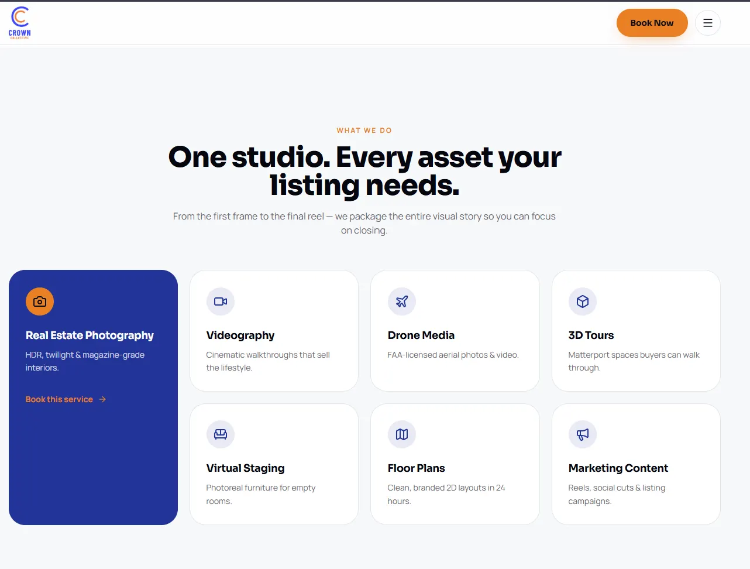
Task: Open the Floor Plans card title
Action: (x=417, y=468)
